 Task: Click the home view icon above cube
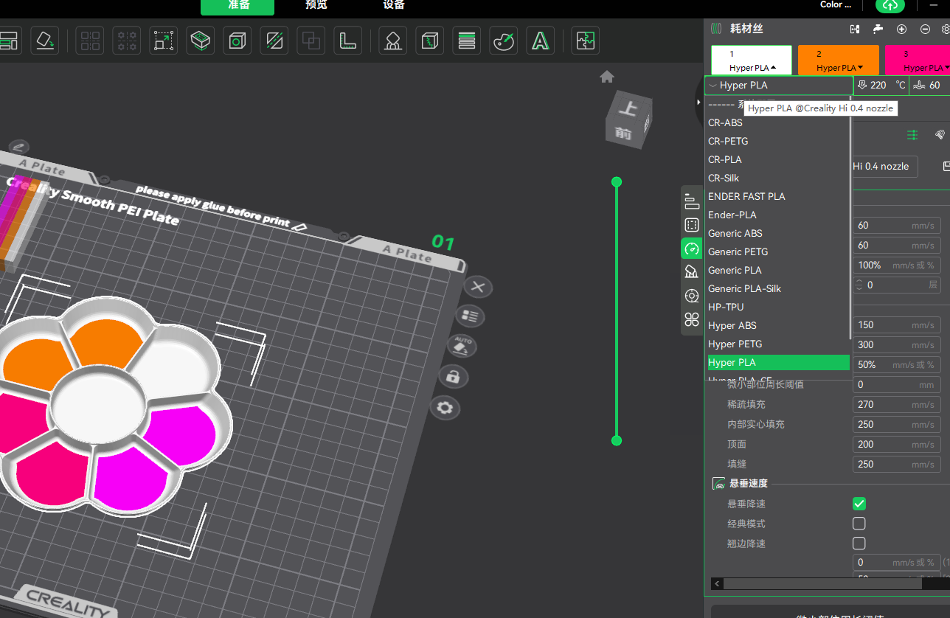607,77
